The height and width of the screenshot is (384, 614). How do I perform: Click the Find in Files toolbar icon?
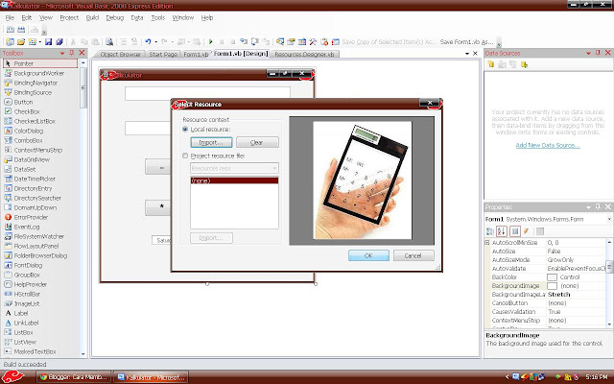[x=109, y=41]
